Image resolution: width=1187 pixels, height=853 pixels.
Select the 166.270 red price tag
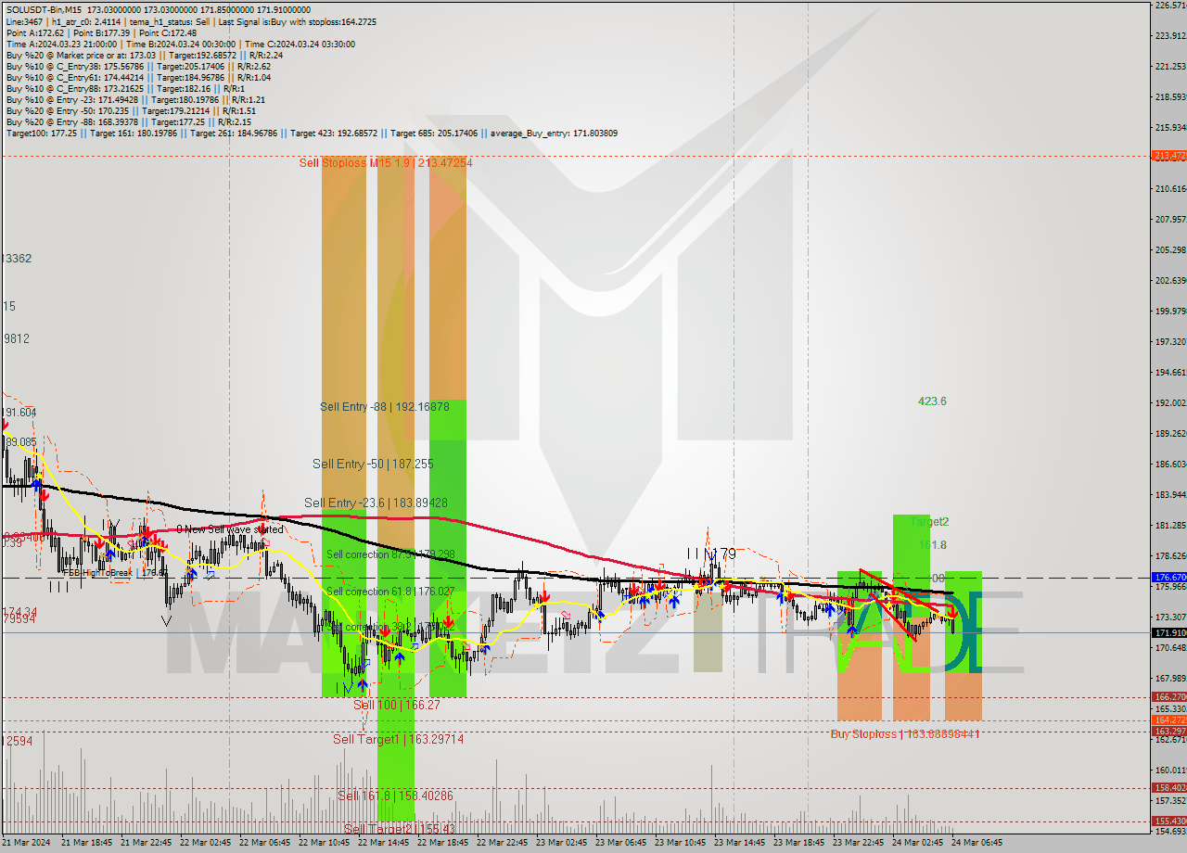click(1168, 696)
